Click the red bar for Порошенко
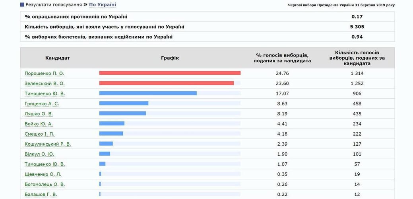Image resolution: width=413 pixels, height=199 pixels. (170, 73)
